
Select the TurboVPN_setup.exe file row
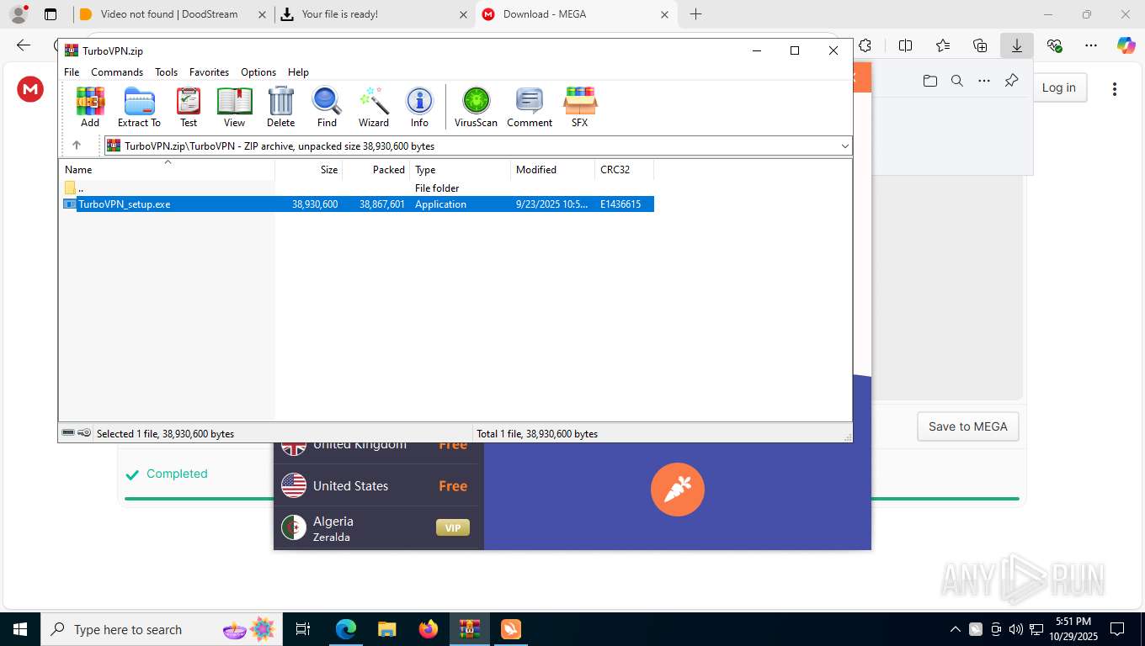pyautogui.click(x=358, y=204)
